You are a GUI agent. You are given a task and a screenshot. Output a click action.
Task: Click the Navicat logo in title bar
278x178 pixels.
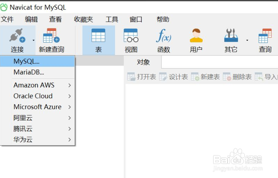[4, 7]
